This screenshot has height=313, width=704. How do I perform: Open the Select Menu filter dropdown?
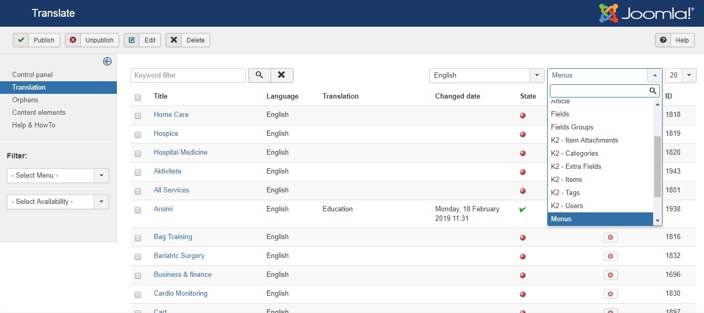(58, 175)
